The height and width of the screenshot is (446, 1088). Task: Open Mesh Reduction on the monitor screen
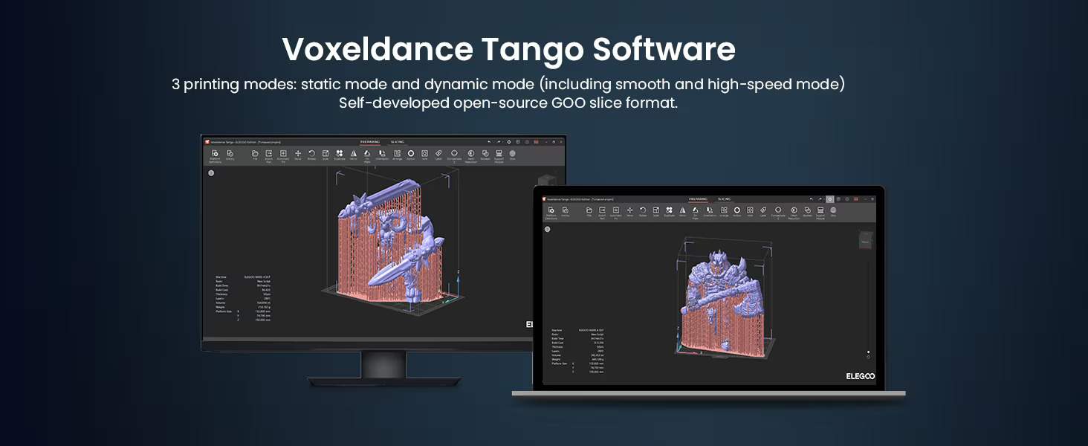[471, 155]
